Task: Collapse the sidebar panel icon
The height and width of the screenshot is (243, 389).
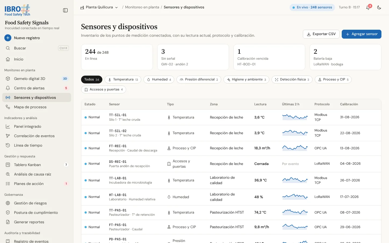Action: (x=65, y=10)
